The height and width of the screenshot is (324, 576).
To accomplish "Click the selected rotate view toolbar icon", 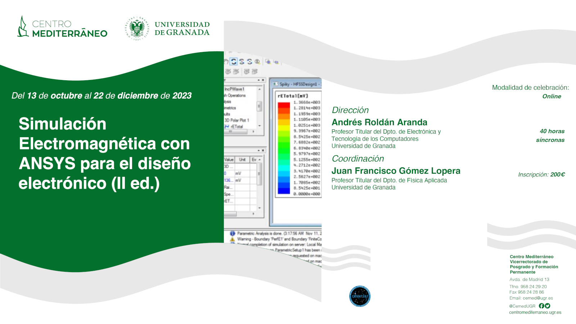I will click(234, 62).
